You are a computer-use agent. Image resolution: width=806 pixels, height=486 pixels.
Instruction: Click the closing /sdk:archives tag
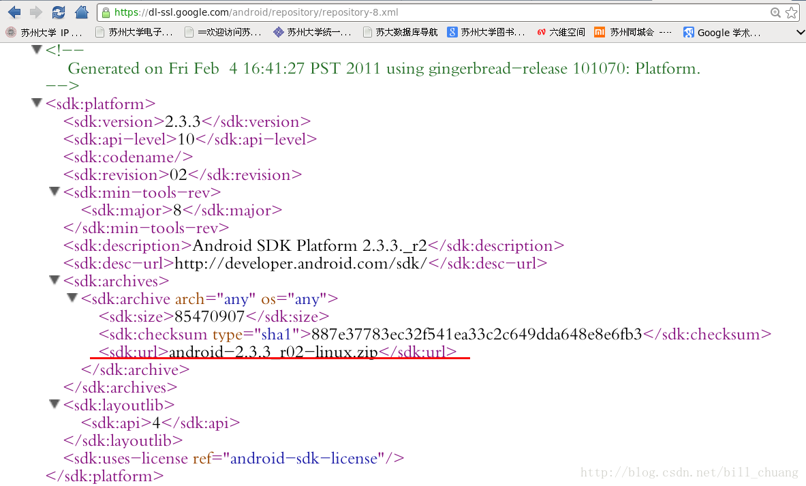[x=121, y=388]
